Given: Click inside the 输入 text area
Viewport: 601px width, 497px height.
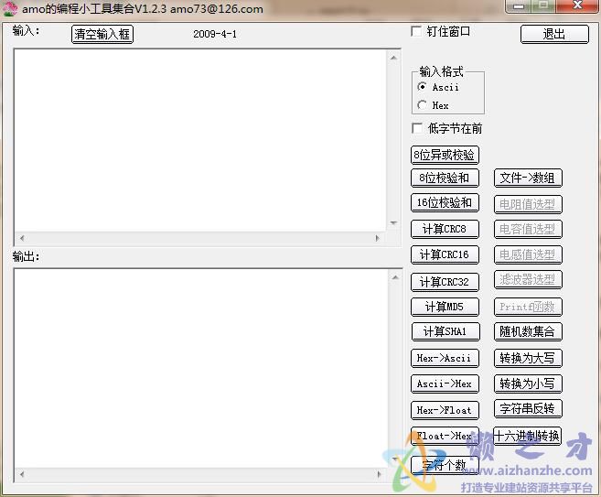Looking at the screenshot, I should tap(200, 140).
